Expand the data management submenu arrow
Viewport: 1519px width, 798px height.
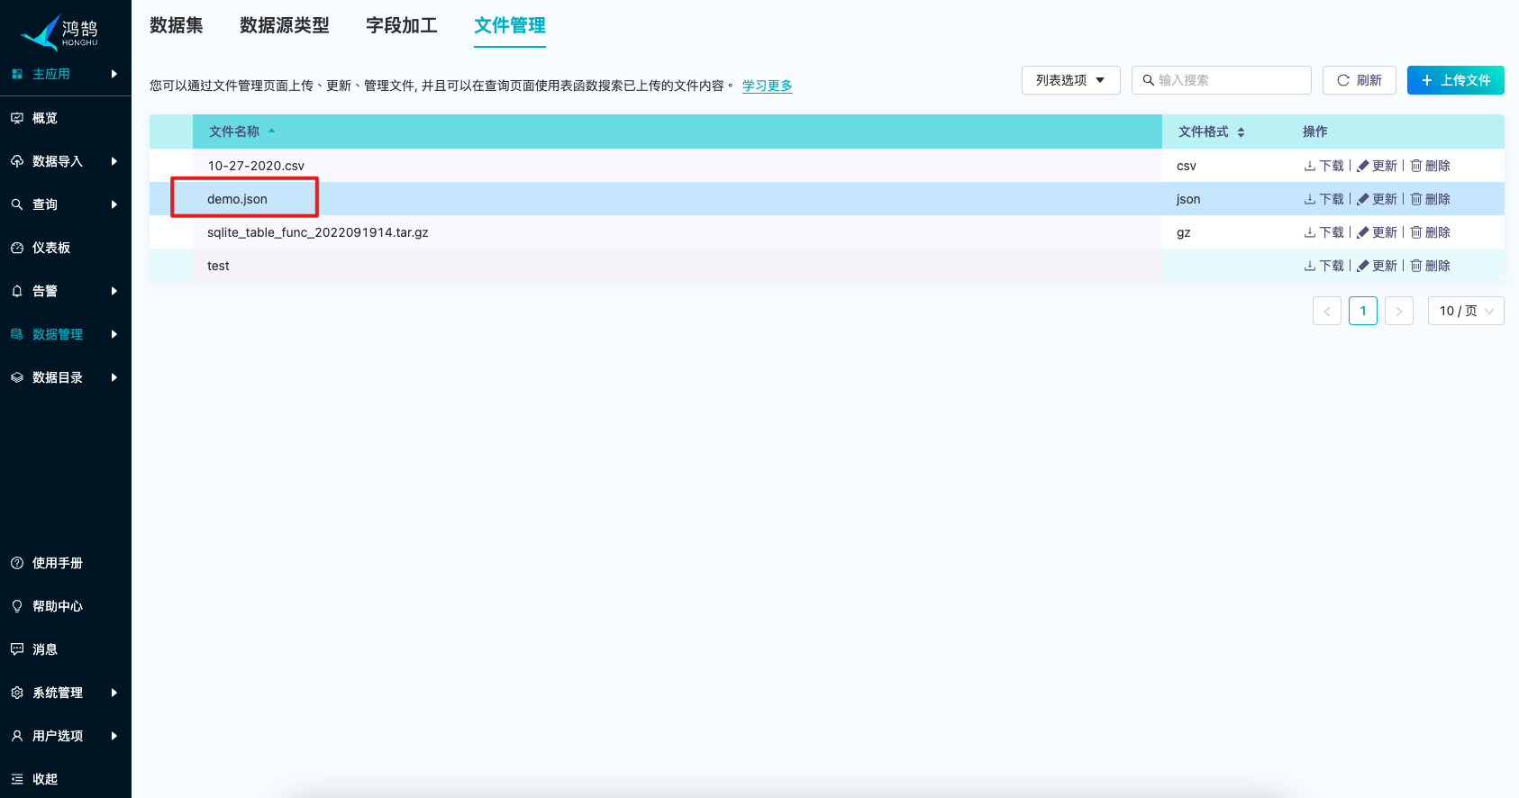114,334
